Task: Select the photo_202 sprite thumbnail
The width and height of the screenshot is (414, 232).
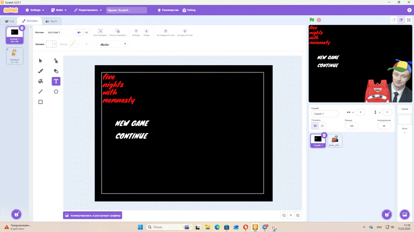Action: point(335,140)
